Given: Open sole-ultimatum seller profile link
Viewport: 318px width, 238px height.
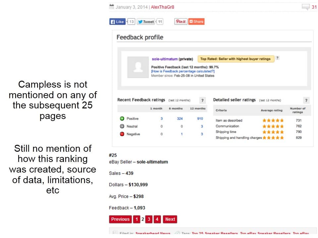Looking at the screenshot, I should [x=165, y=59].
